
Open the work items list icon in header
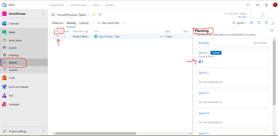[x=257, y=5]
